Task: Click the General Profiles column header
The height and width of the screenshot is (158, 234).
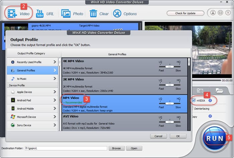Action: (x=117, y=54)
